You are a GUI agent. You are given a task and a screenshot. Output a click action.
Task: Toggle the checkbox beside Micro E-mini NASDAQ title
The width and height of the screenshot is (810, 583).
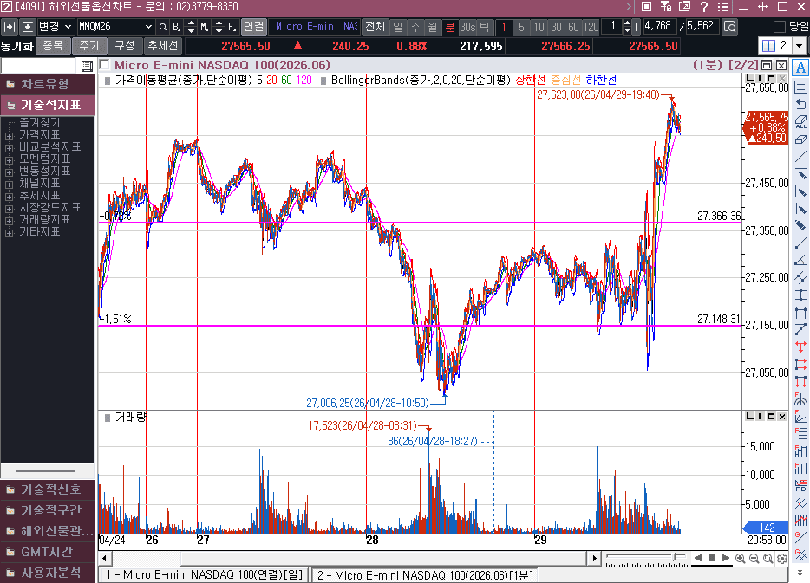pos(105,65)
